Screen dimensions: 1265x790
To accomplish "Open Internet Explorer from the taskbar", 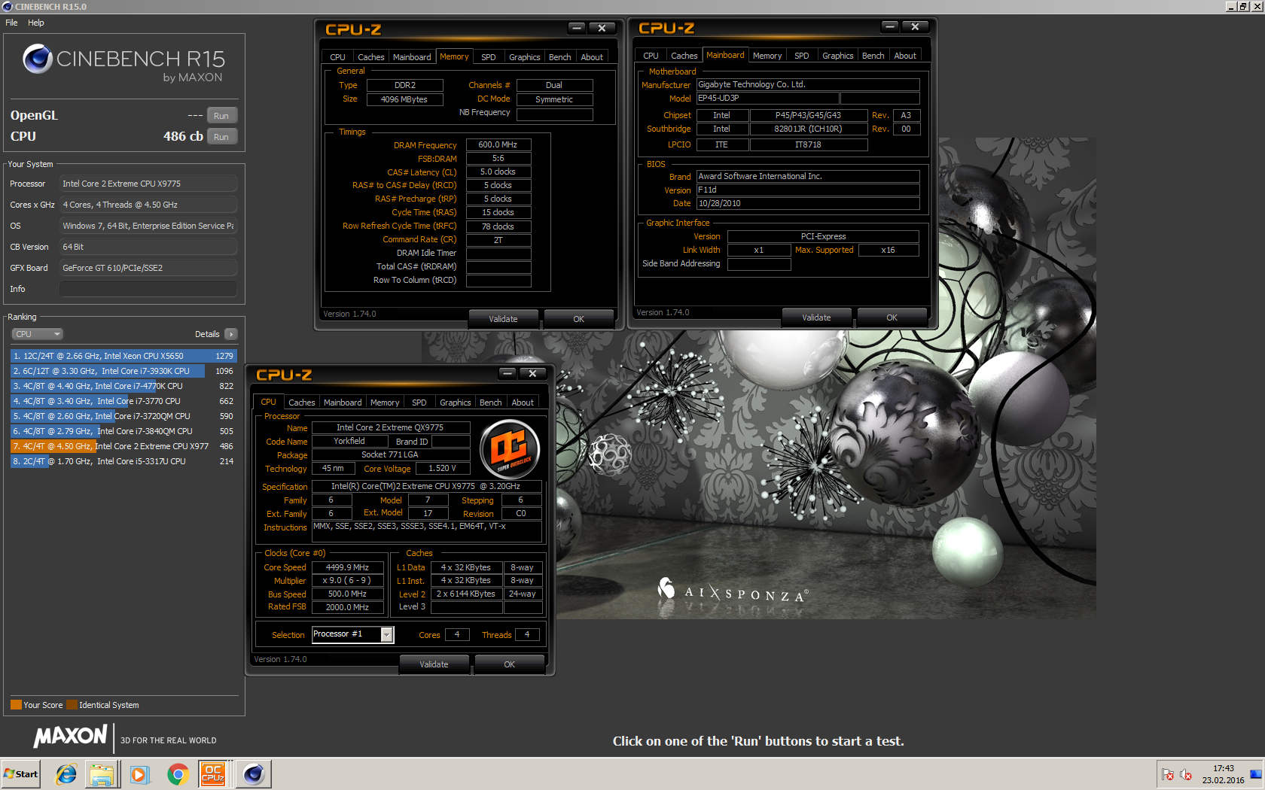I will pos(66,774).
